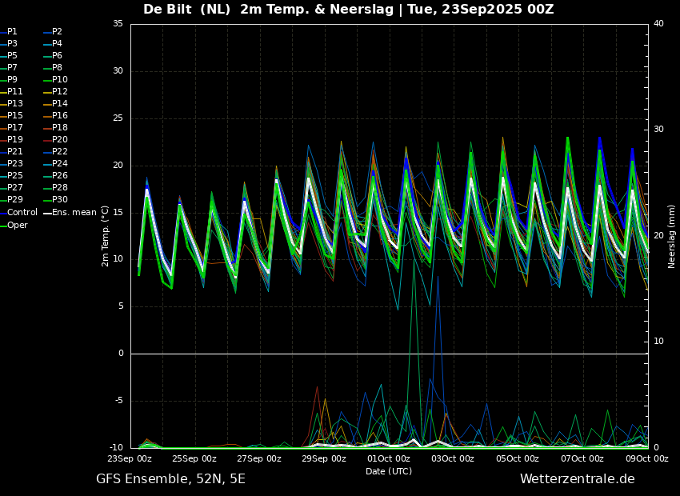Screen dimensions: 680x496
Task: Select legend label P4
Action: [57, 44]
